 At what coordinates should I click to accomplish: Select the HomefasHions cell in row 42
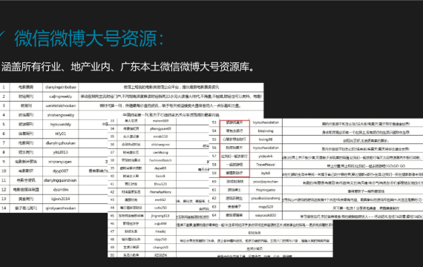[160, 192]
